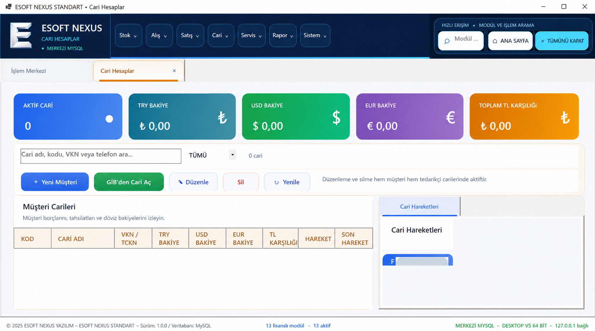Viewport: 595px width, 331px height.
Task: Click the USD BAKİYE column header
Action: point(207,239)
